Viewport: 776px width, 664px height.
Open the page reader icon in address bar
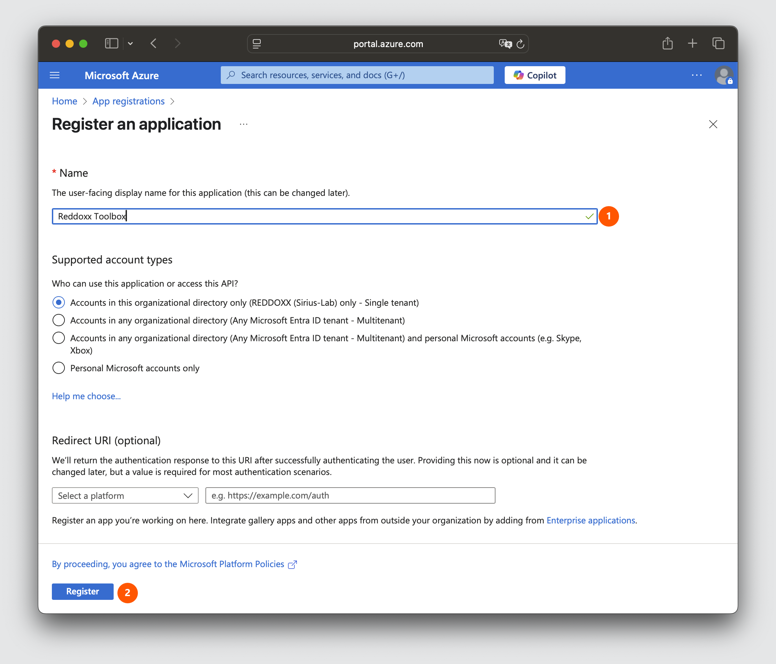257,44
